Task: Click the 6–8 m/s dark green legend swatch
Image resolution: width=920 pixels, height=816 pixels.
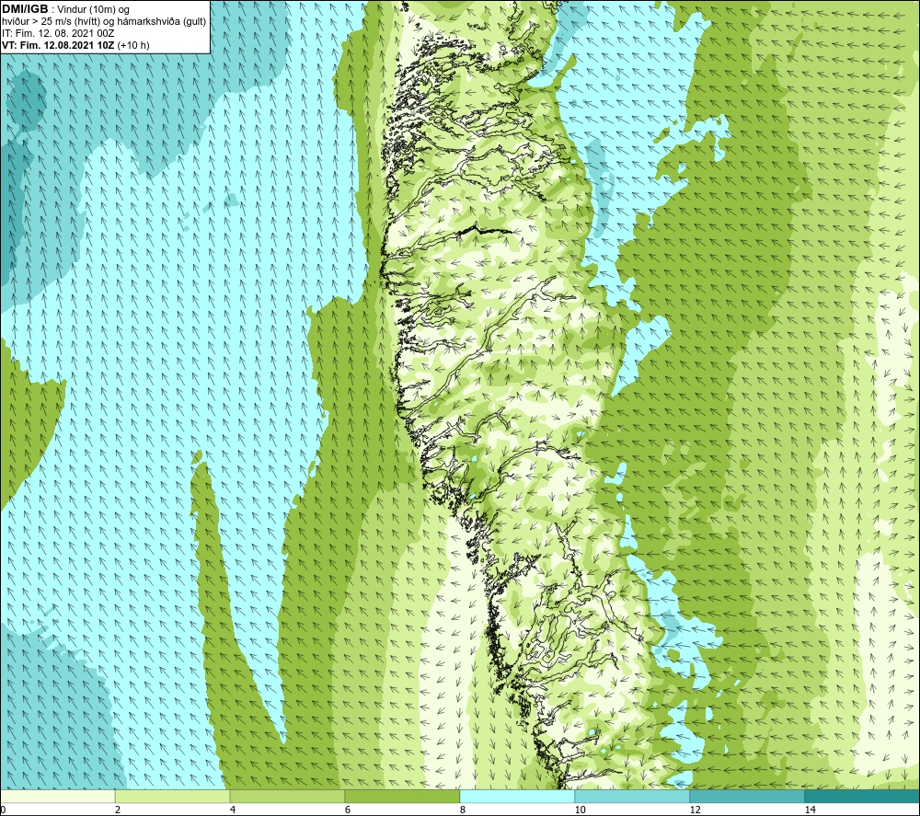Action: click(x=403, y=796)
